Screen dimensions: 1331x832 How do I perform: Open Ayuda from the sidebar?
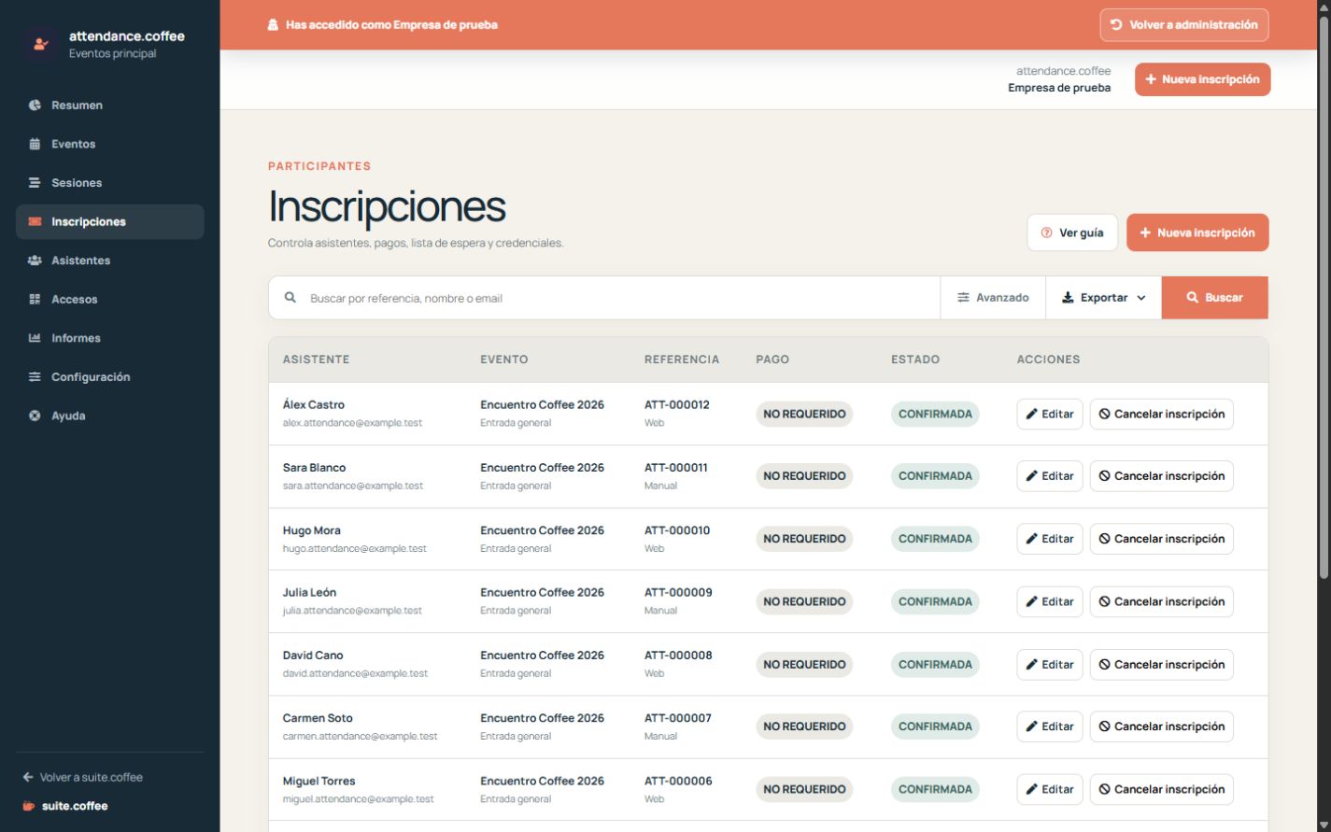tap(109, 416)
